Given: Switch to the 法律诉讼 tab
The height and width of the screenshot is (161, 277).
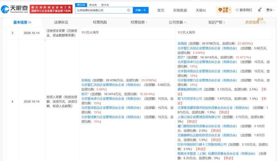Looking at the screenshot, I should pyautogui.click(x=61, y=22).
